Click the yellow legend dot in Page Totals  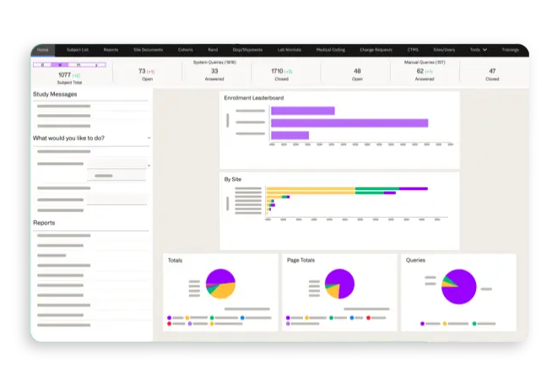click(308, 317)
